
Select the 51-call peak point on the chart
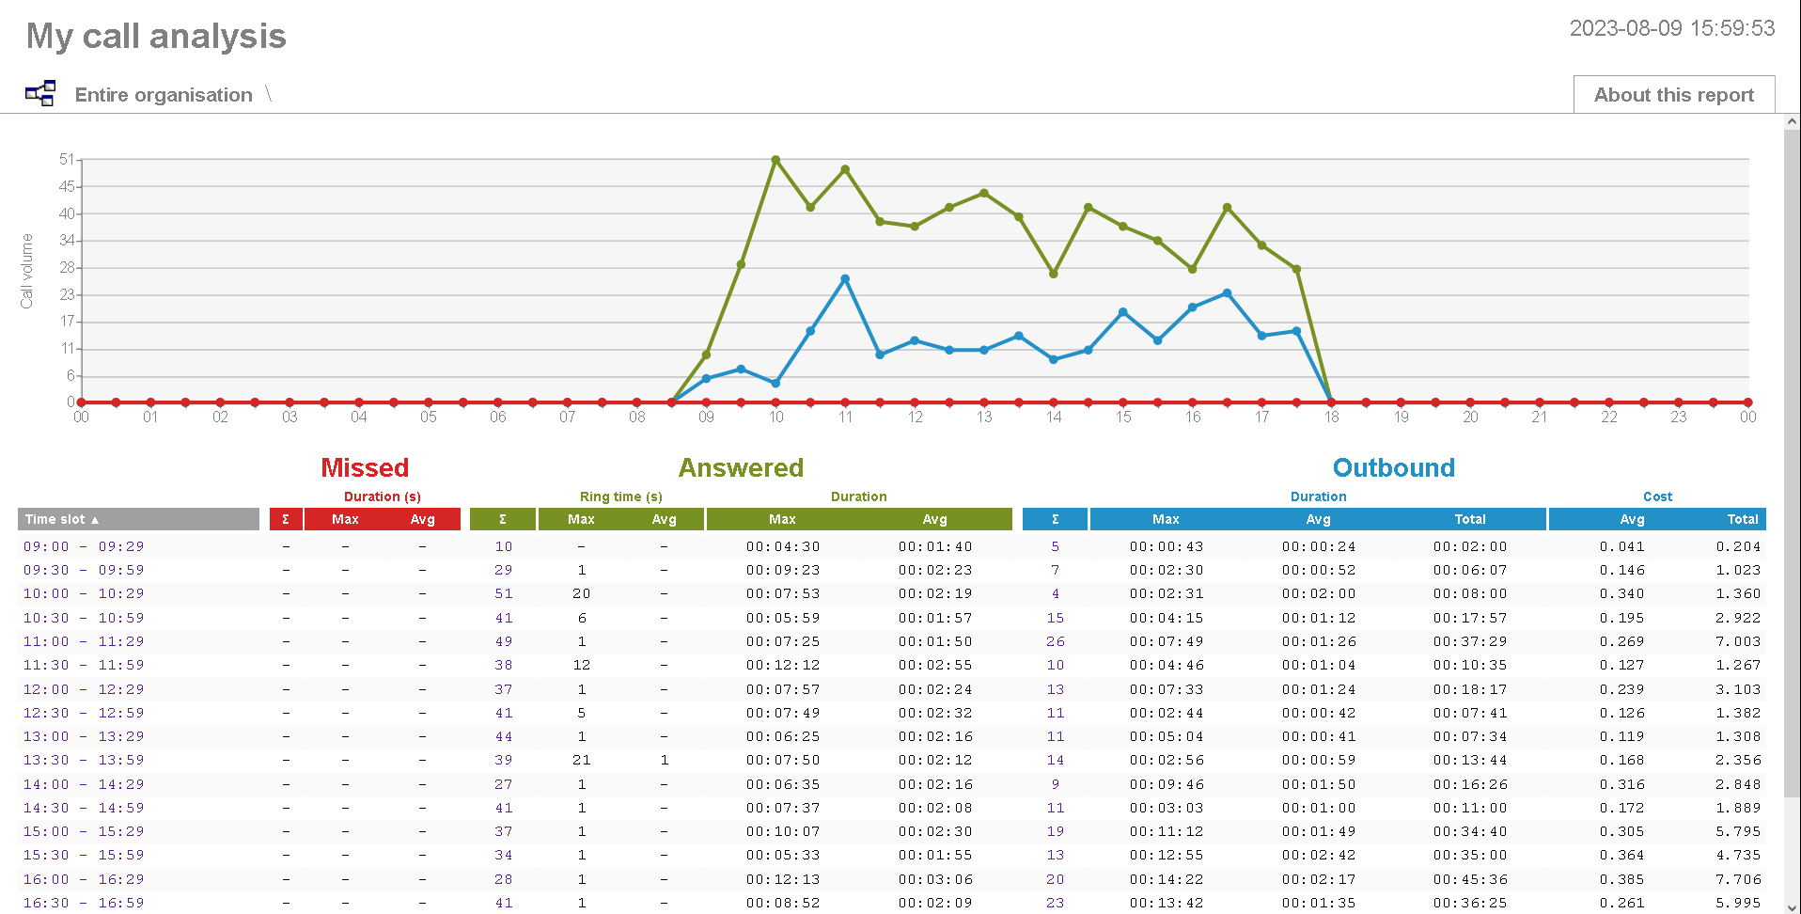click(775, 159)
